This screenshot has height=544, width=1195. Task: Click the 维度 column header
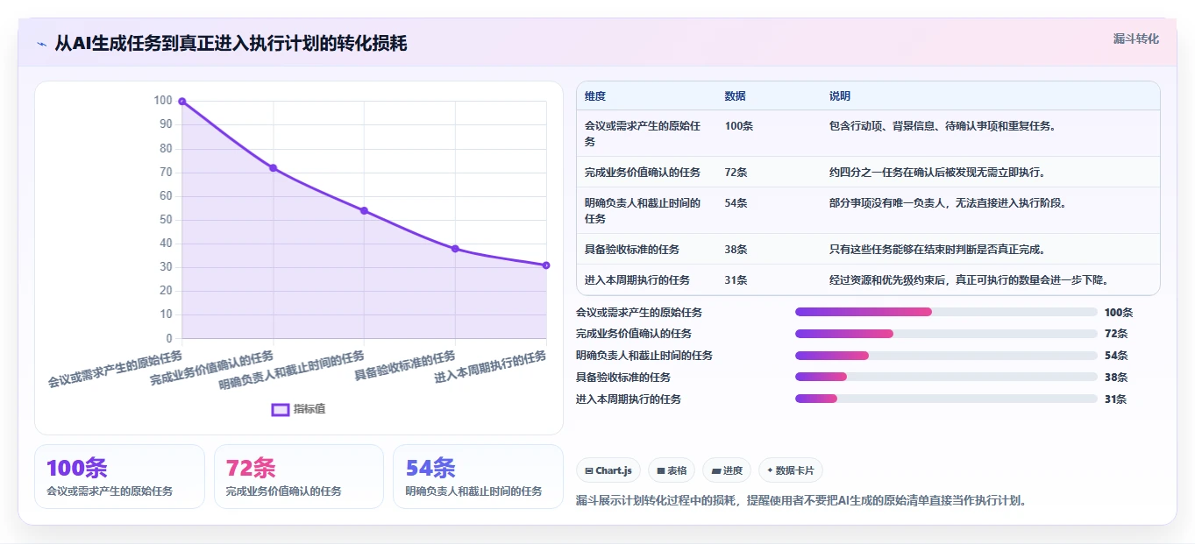pyautogui.click(x=595, y=96)
